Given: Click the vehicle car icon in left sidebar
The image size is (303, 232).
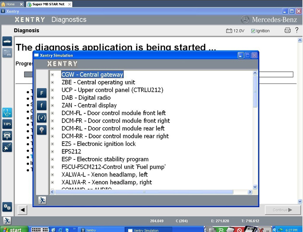Looking at the screenshot, I should (7, 41).
